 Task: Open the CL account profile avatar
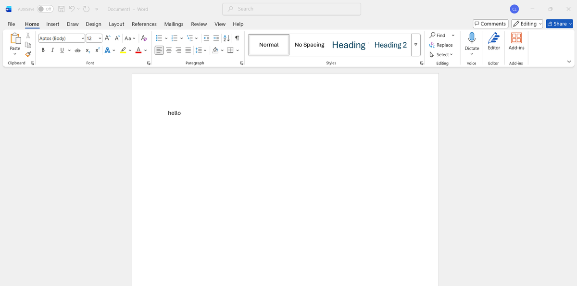514,9
